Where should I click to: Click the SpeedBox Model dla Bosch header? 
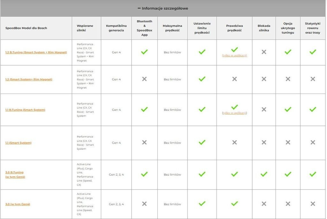[x=26, y=28]
